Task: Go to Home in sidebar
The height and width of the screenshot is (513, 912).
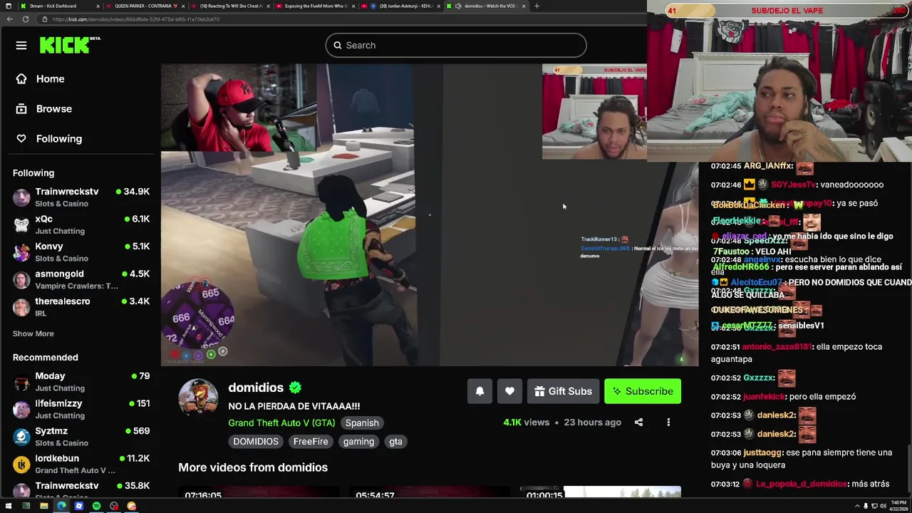Action: (41, 79)
